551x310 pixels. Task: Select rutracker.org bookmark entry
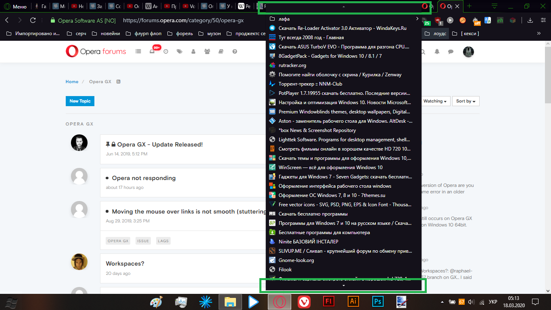[344, 65]
